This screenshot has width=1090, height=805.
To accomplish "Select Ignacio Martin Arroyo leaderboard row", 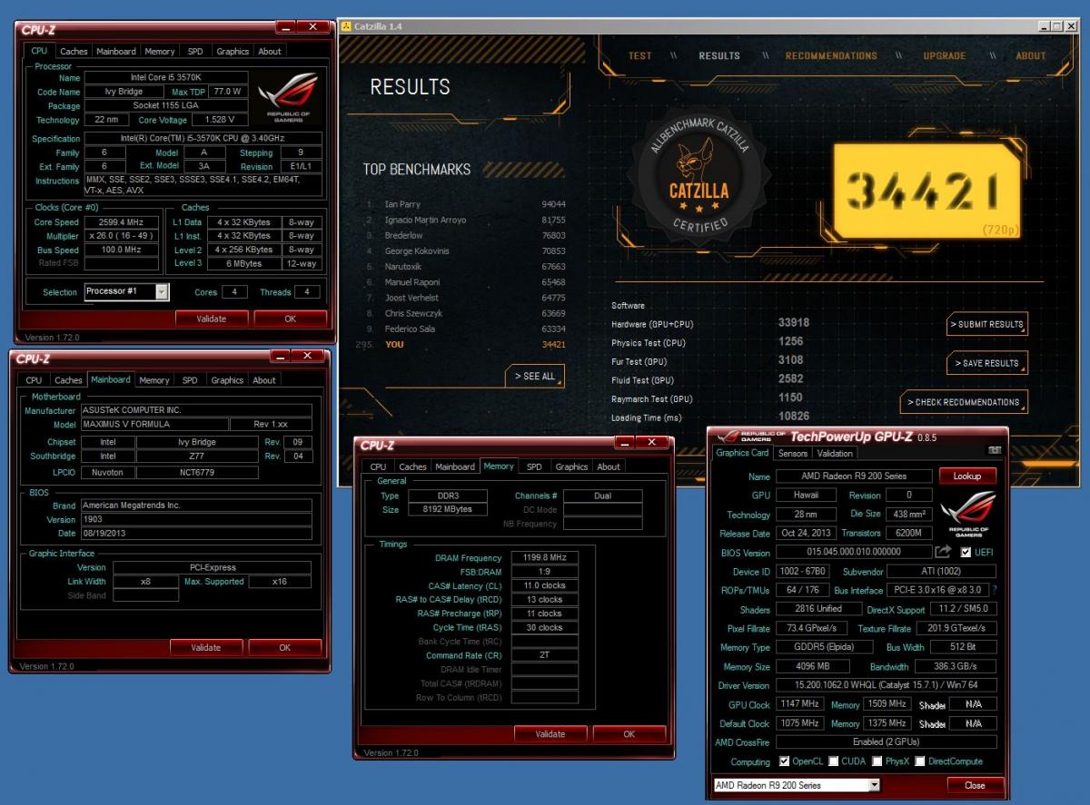I will (x=465, y=220).
